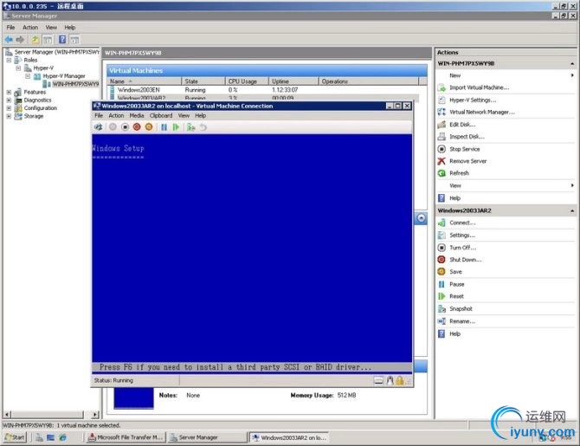Collapse the Roles tree node
The image size is (580, 446).
9,60
